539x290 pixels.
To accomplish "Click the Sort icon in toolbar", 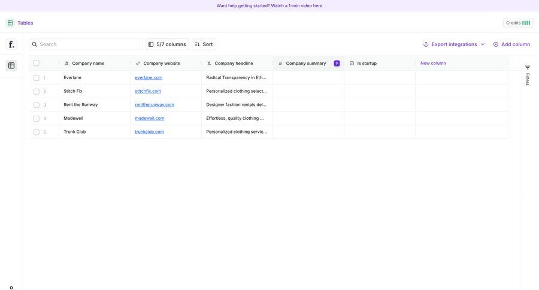I will pos(197,44).
